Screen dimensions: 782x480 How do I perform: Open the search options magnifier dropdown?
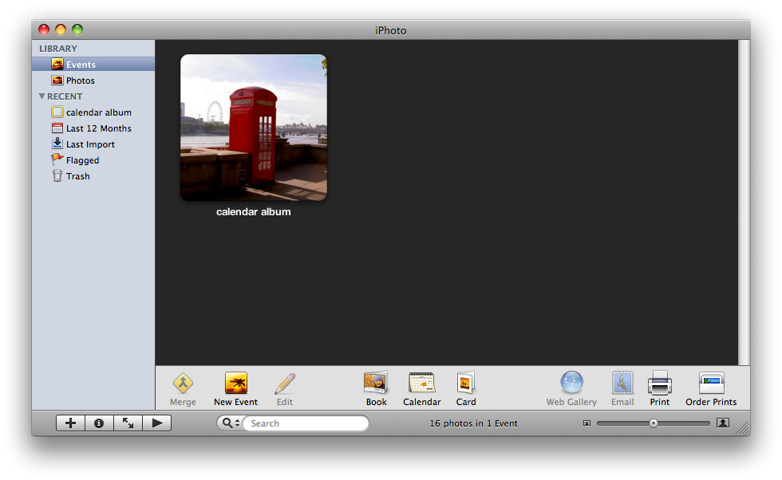(x=230, y=423)
